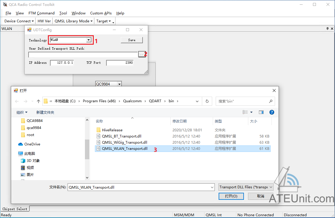Click the Program Files (x86) breadcrumb

tap(99, 101)
